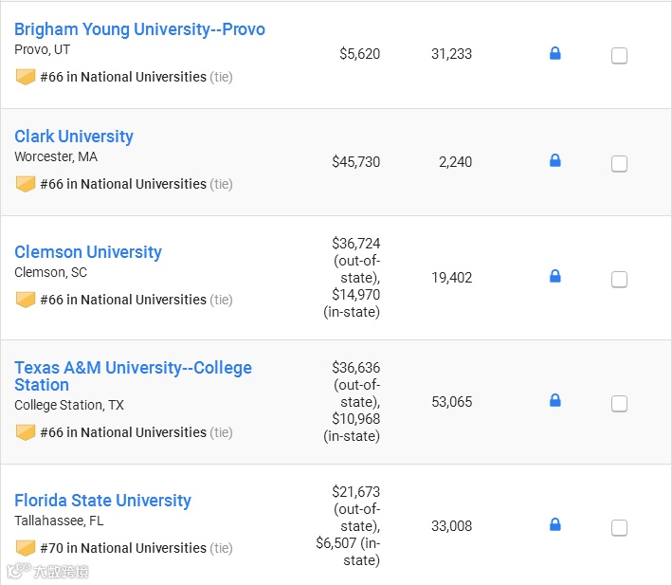
Task: Open the Clark University profile link
Action: click(74, 137)
